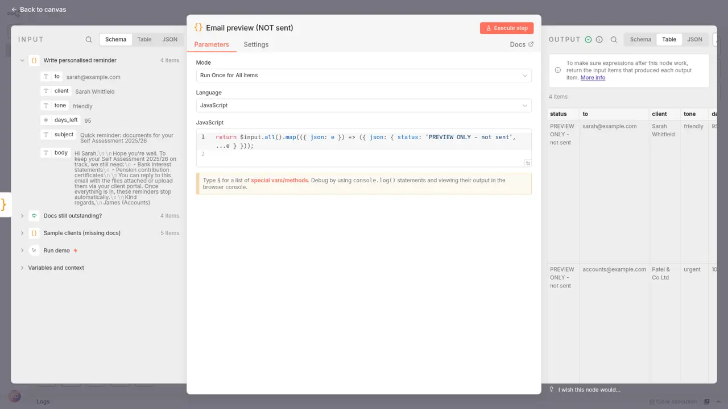Click the number type icon on days_left field
This screenshot has width=728, height=409.
click(45, 120)
